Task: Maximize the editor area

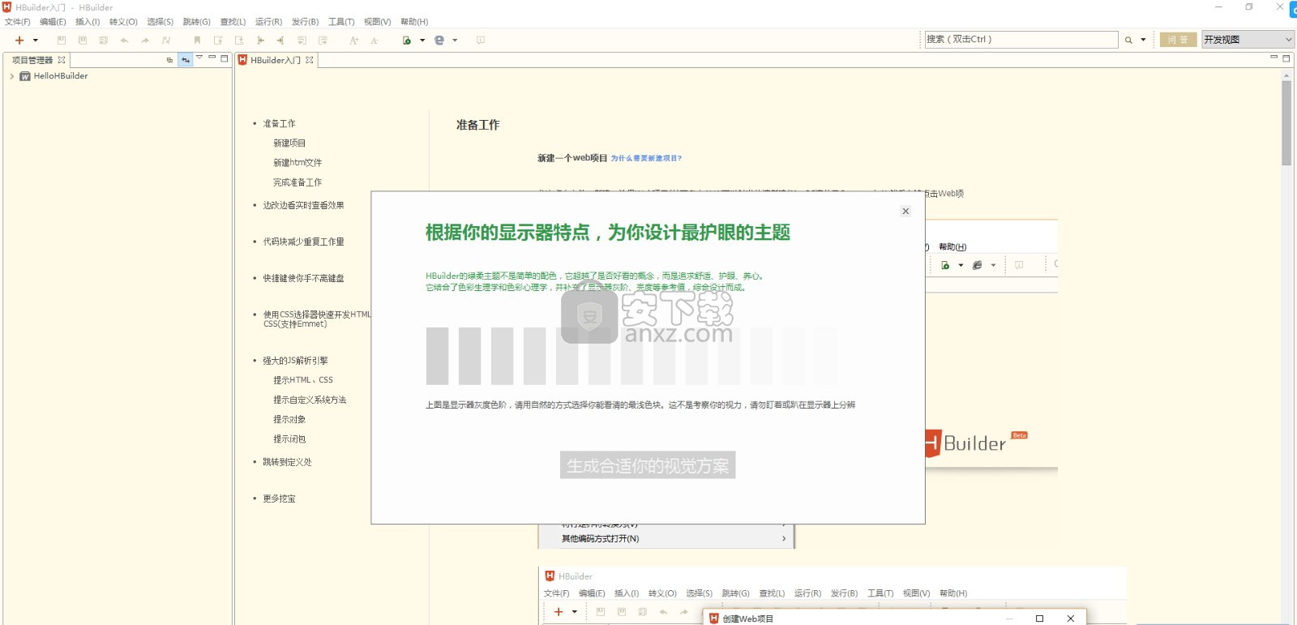Action: click(x=1286, y=58)
